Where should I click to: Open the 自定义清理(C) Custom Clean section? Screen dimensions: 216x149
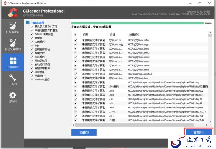click(13, 45)
